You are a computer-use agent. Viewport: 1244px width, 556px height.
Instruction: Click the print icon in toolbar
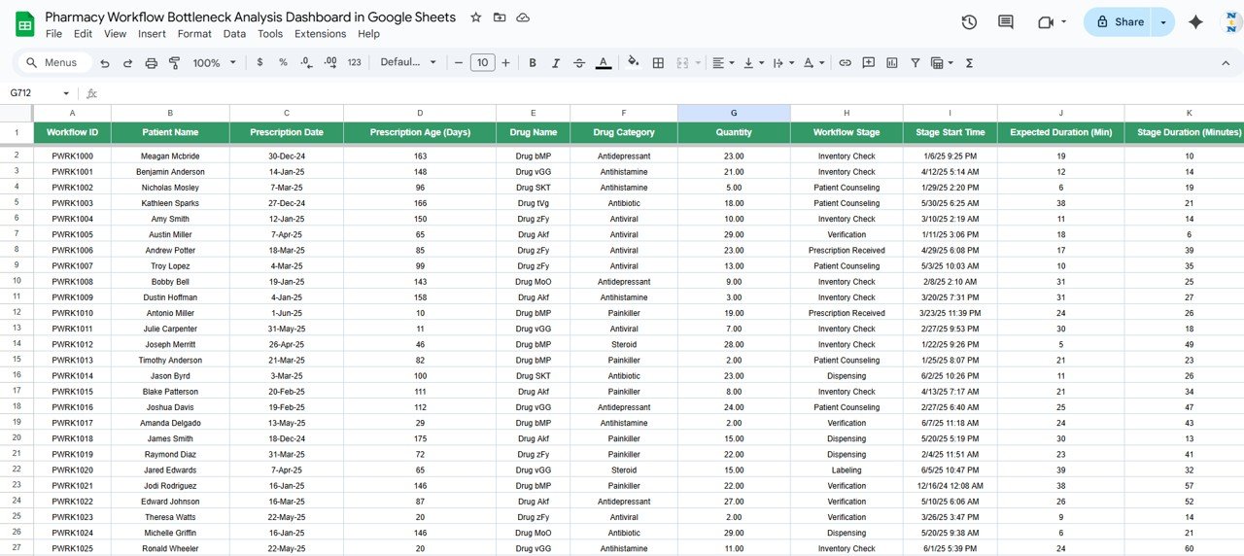click(x=151, y=62)
